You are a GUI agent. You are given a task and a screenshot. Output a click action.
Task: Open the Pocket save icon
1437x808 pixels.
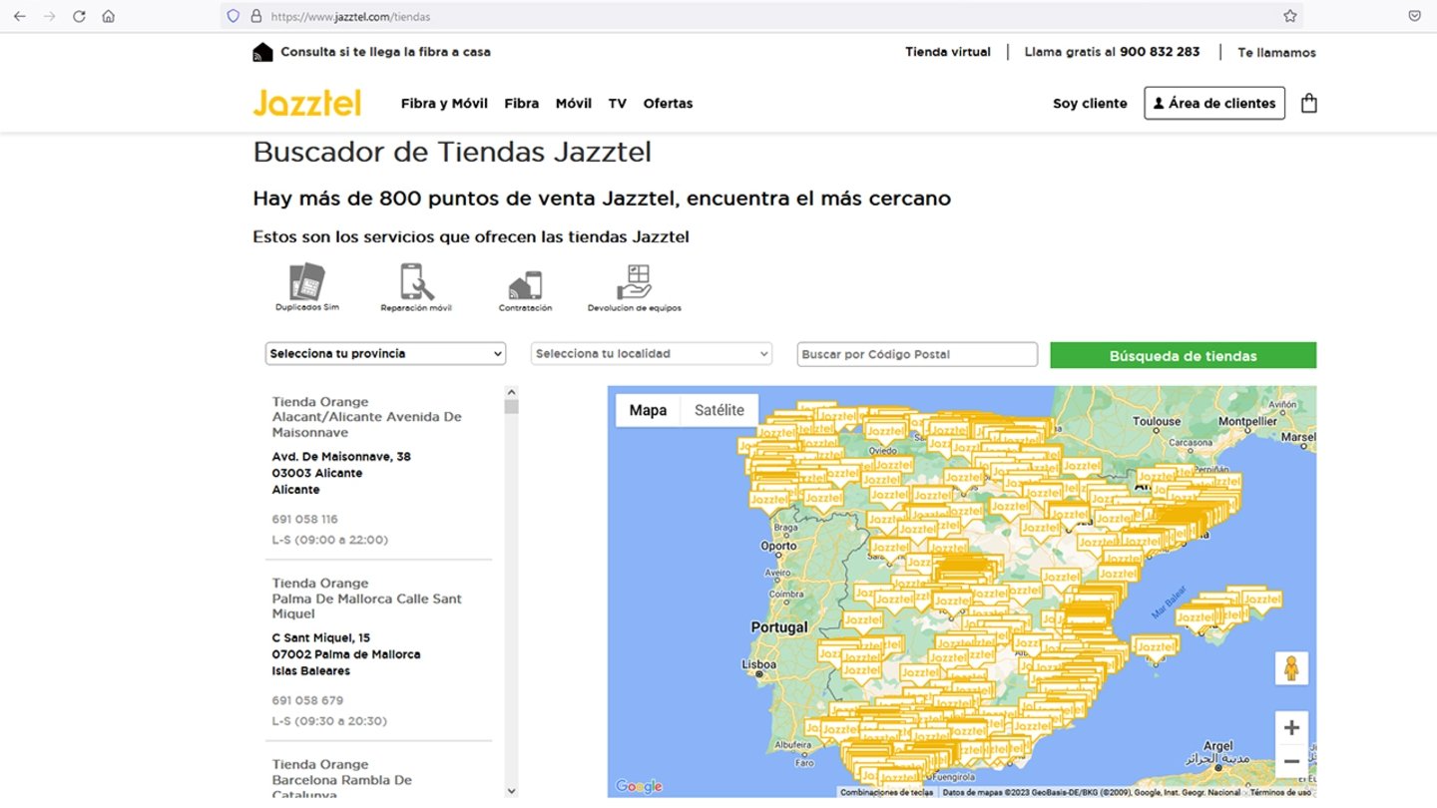pyautogui.click(x=1415, y=16)
